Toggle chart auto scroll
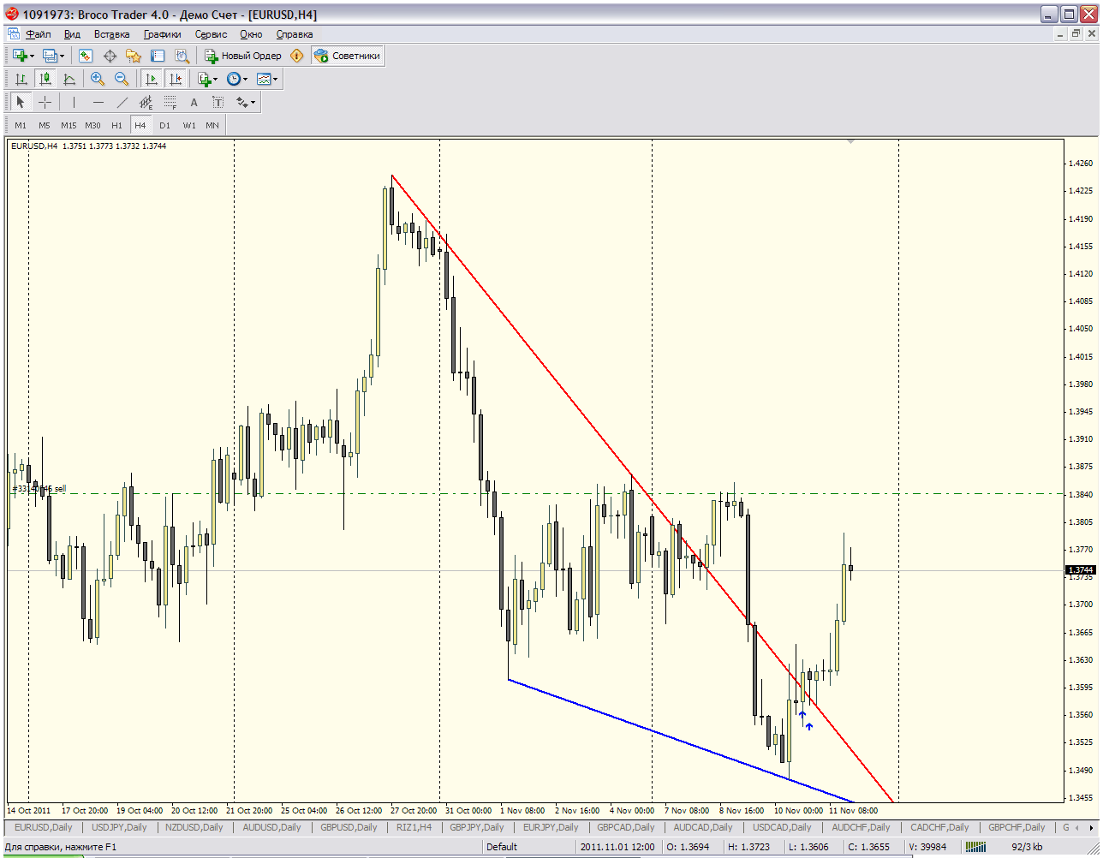This screenshot has width=1103, height=858. pos(152,79)
